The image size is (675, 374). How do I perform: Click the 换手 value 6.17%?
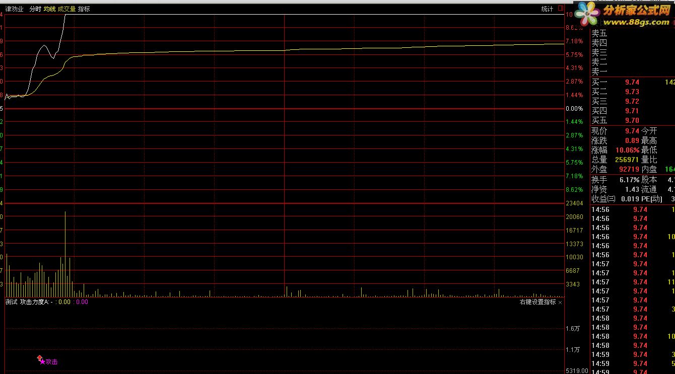[630, 180]
